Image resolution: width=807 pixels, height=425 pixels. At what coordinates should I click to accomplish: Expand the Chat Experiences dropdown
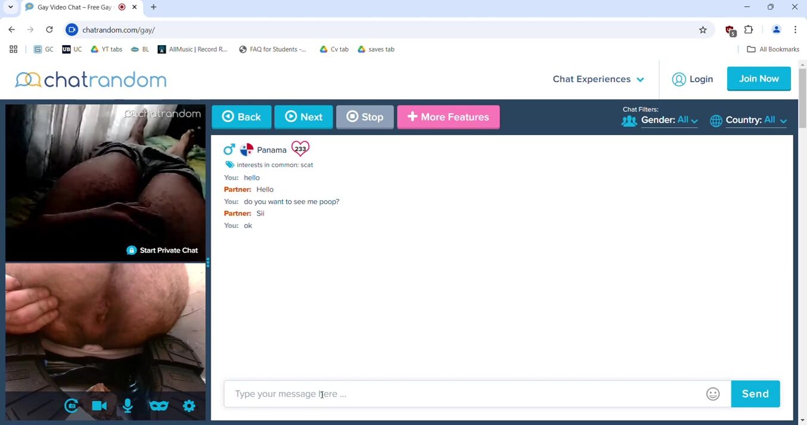[x=598, y=79]
